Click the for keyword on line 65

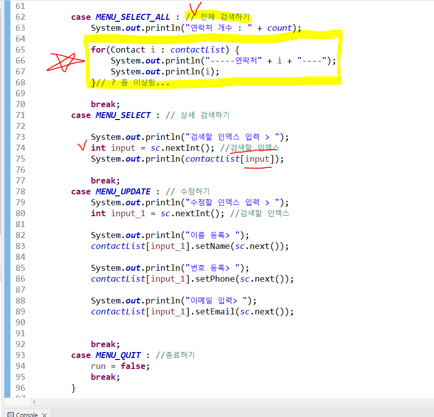[98, 50]
